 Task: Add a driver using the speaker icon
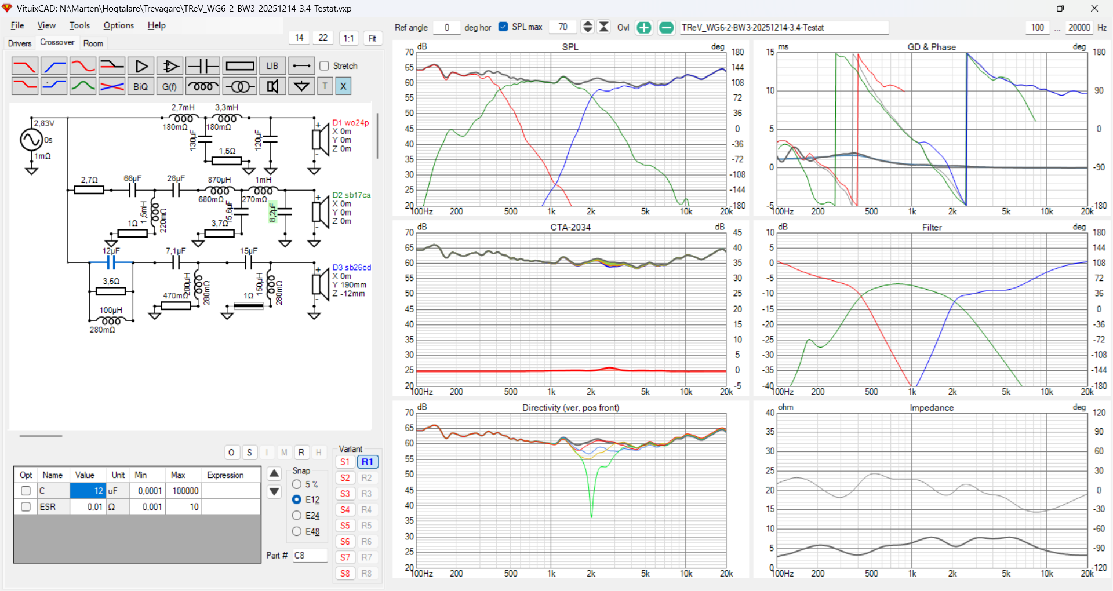(x=272, y=86)
